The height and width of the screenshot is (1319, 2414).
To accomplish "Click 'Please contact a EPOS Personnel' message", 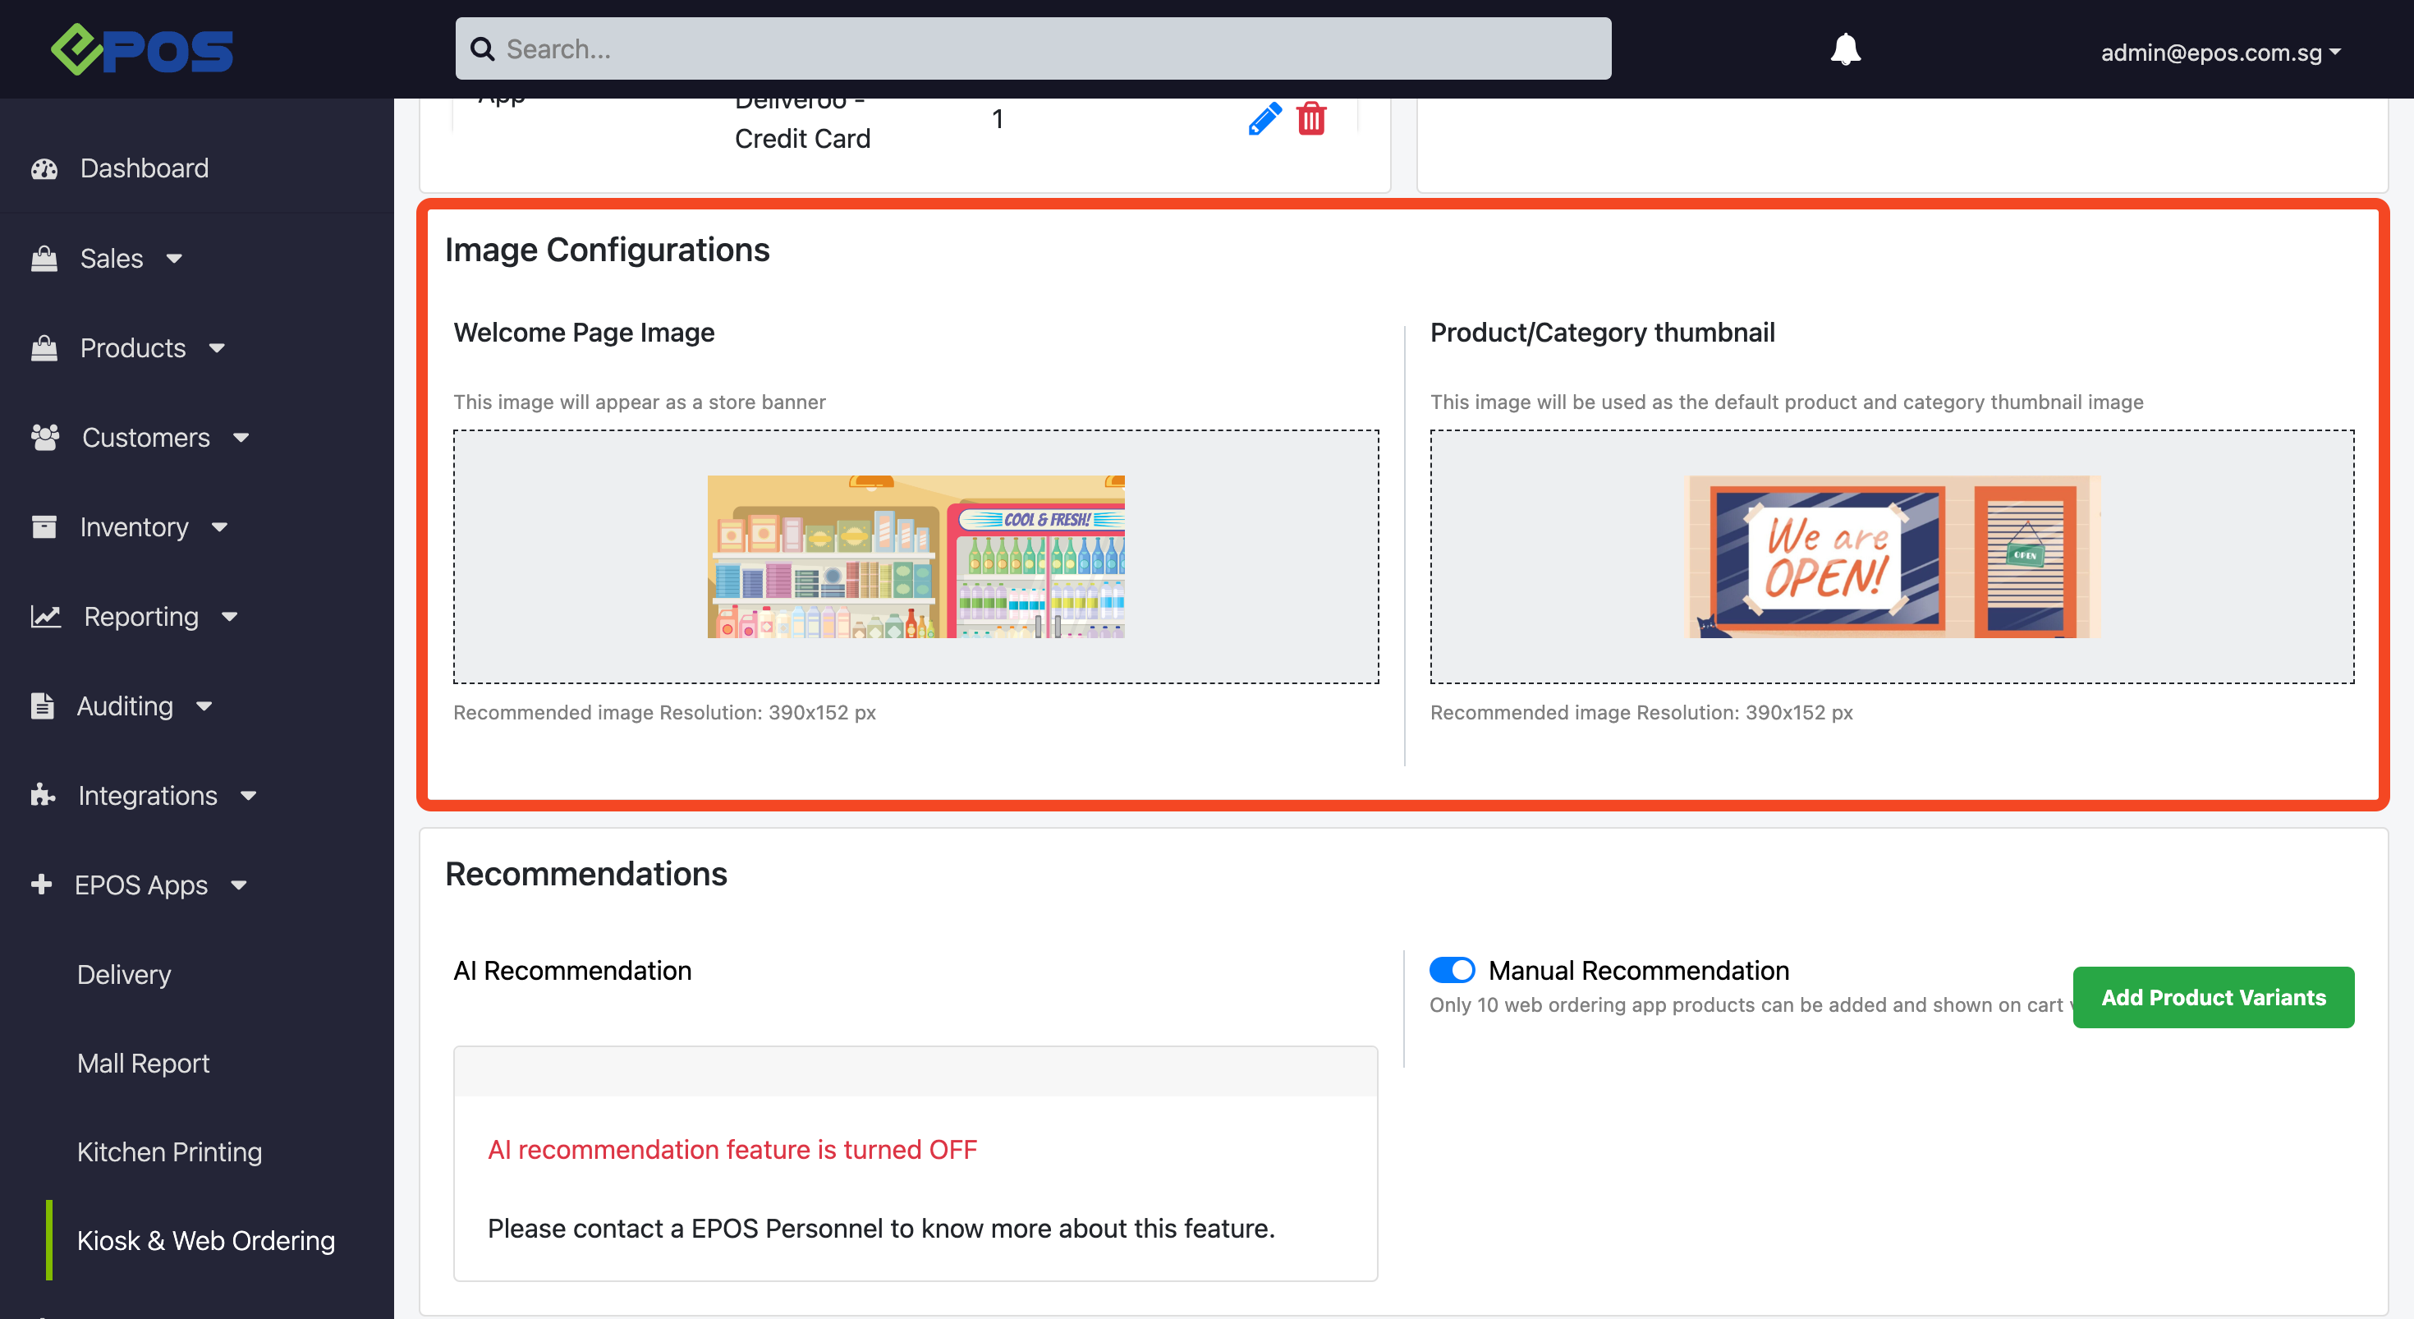I will (881, 1229).
